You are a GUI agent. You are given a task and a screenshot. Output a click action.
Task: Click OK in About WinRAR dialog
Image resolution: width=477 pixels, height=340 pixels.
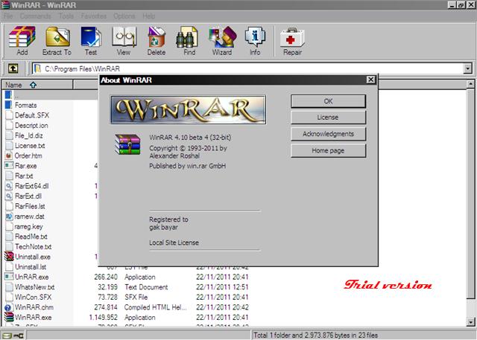click(x=328, y=101)
